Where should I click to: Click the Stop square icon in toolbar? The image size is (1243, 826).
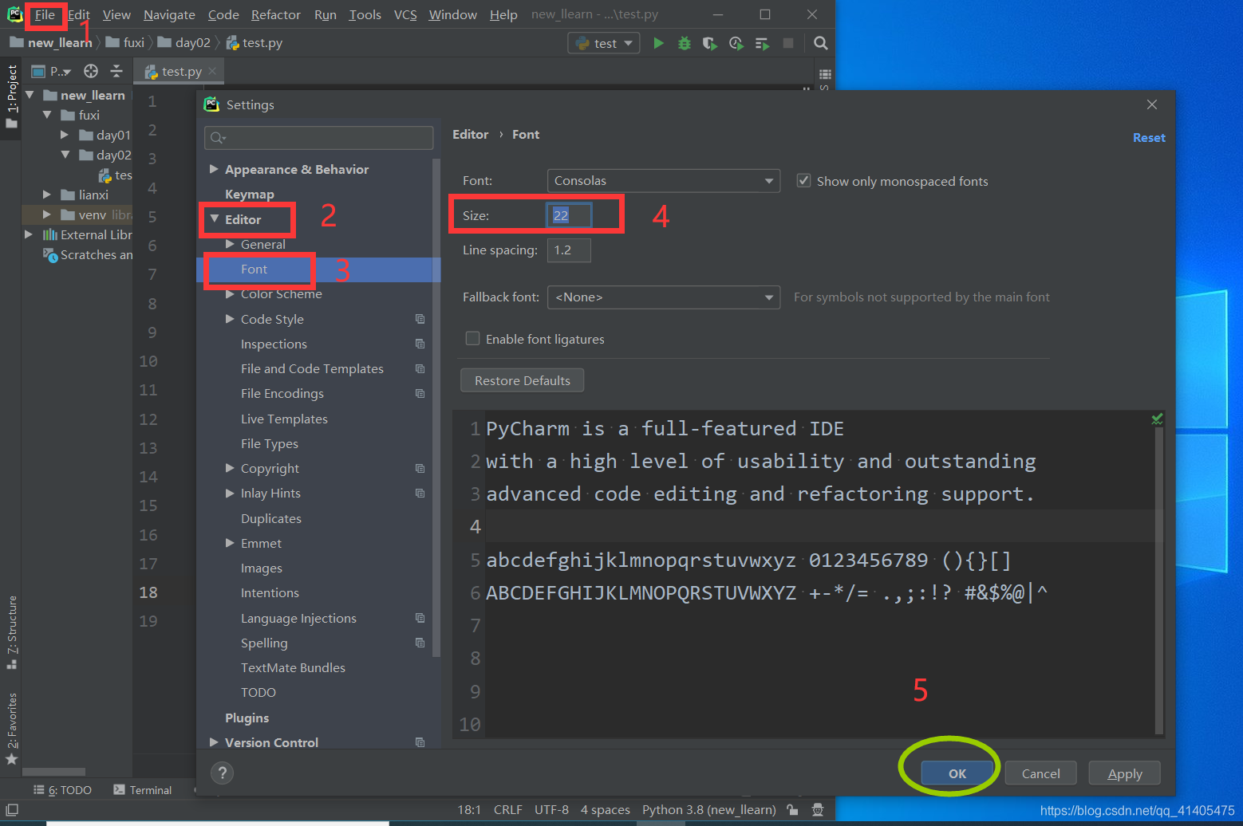click(x=788, y=43)
